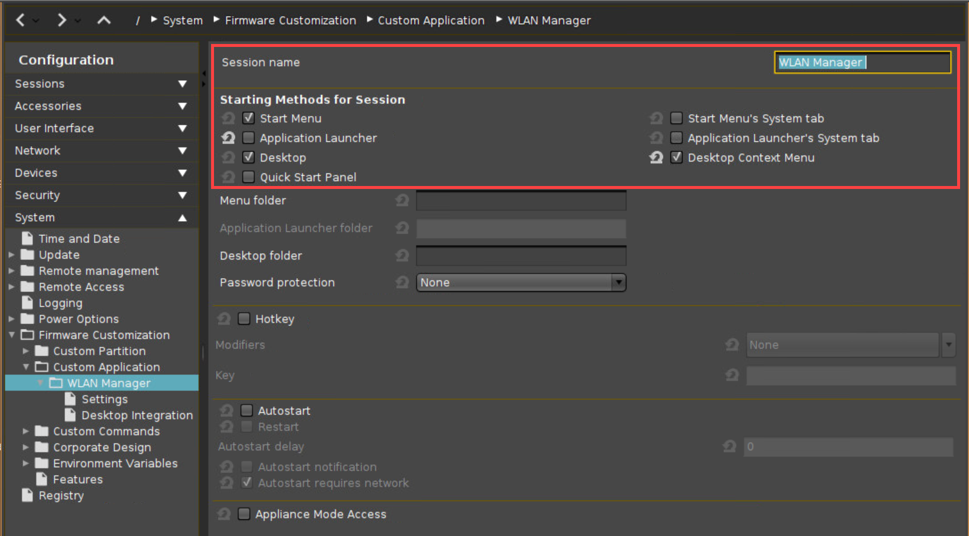This screenshot has width=969, height=536.
Task: Click Custom Application in the breadcrumb
Action: point(431,20)
